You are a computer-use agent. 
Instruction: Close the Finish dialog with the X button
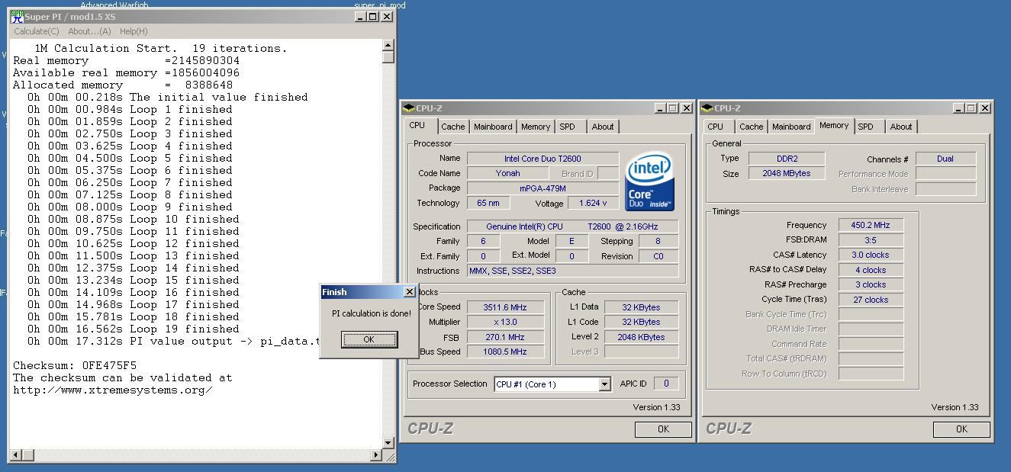409,292
